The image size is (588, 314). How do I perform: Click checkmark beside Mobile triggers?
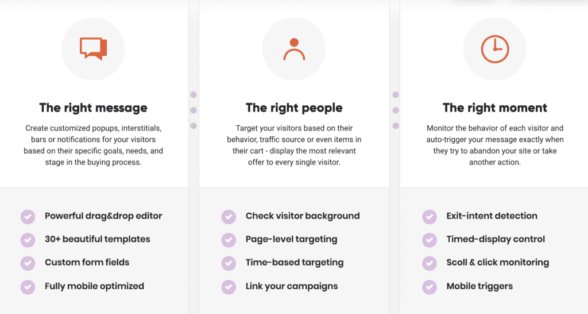coord(429,286)
